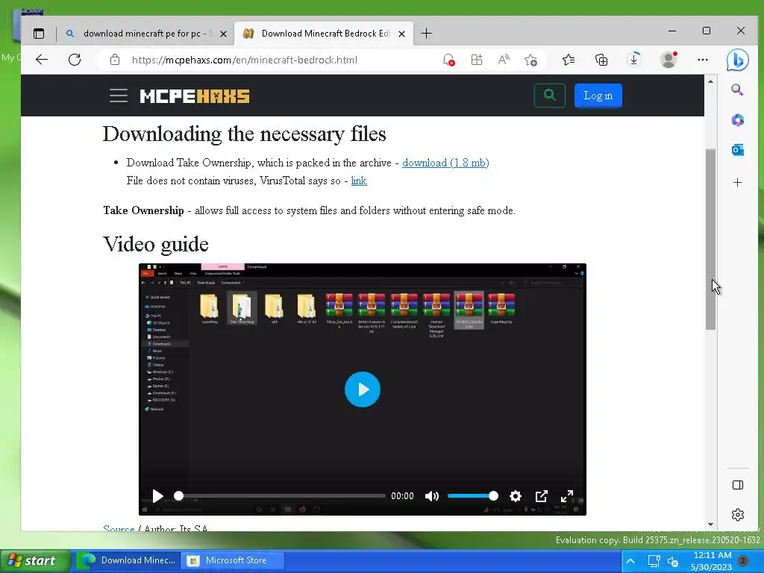Open a new browser tab
Image resolution: width=764 pixels, height=573 pixels.
click(426, 34)
